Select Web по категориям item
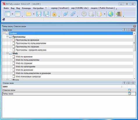The image size is (138, 120). point(25,67)
